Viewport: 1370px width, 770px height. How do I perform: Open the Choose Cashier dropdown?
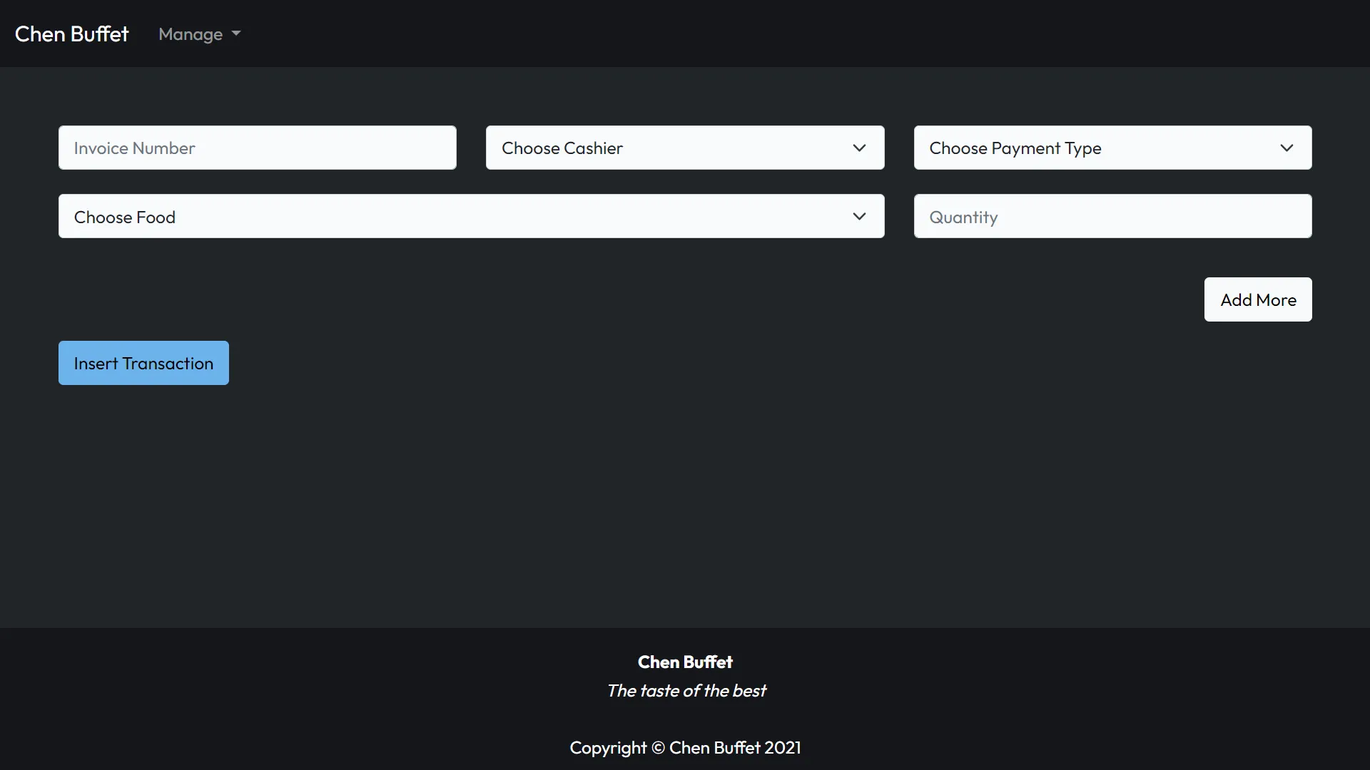684,148
